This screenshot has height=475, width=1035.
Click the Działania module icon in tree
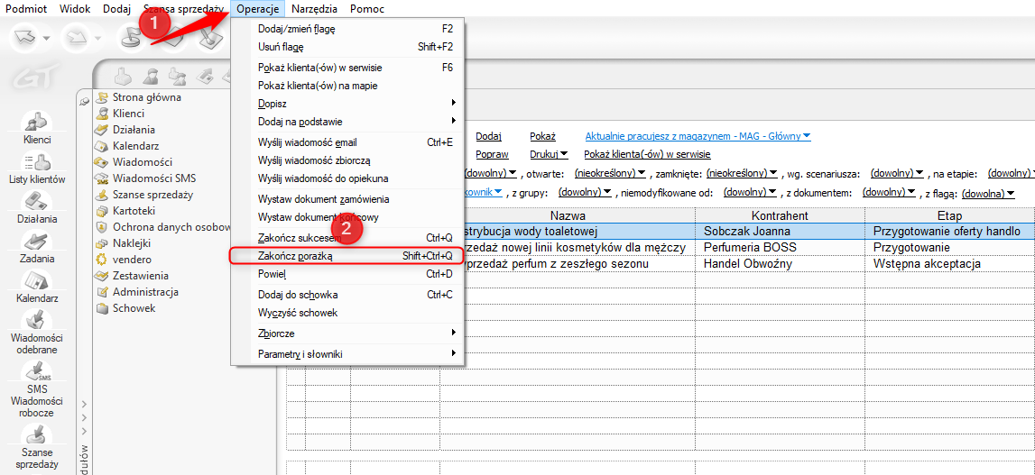(102, 130)
